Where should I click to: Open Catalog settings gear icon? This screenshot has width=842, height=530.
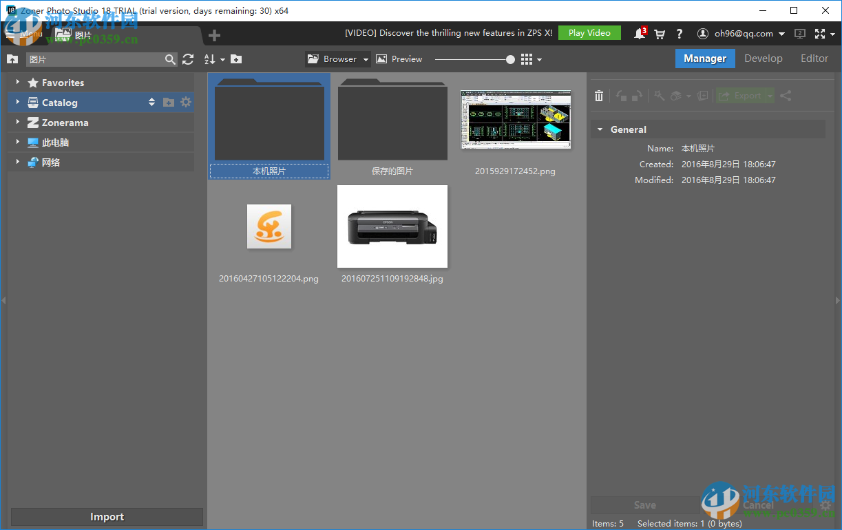[186, 103]
